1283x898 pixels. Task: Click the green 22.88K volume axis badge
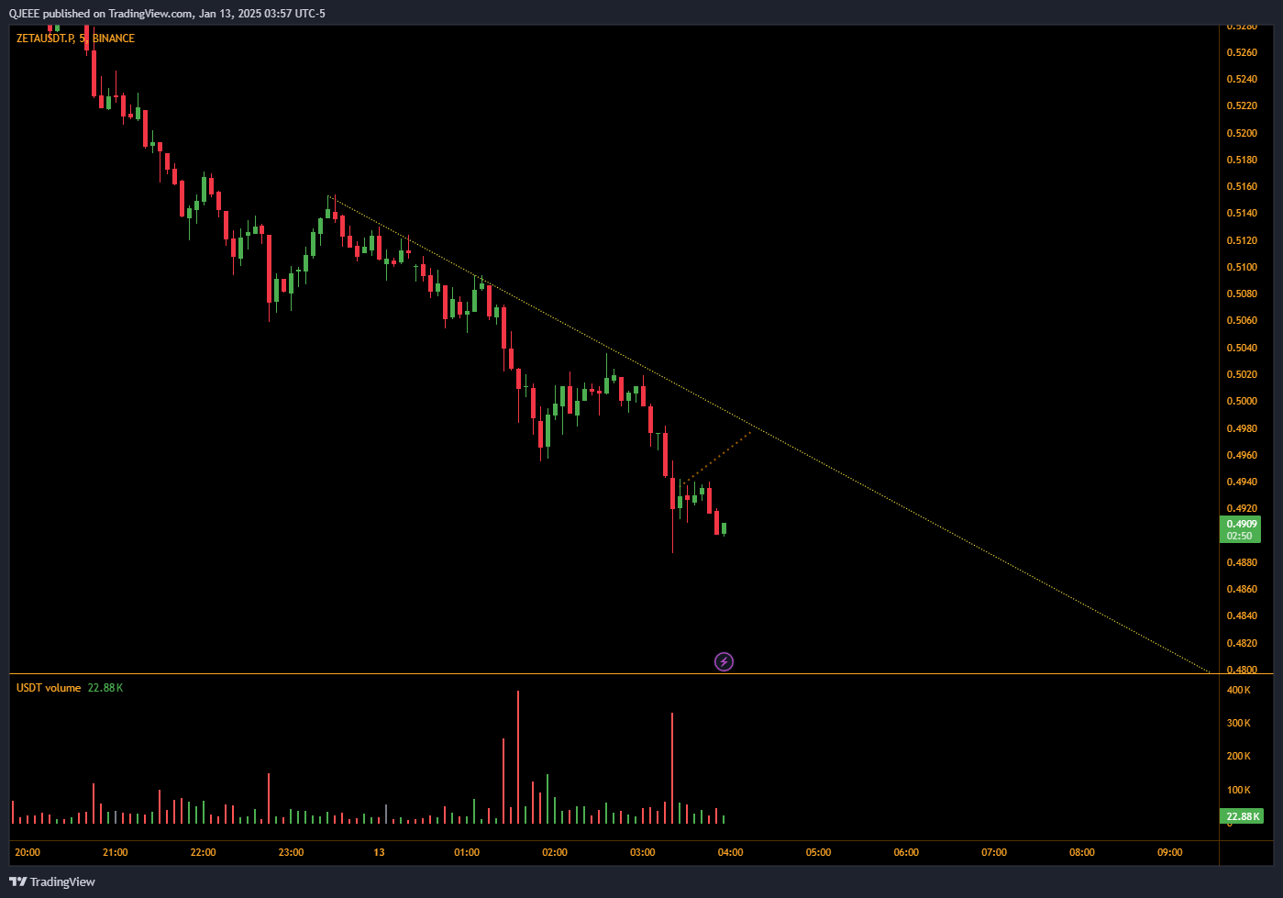1242,816
